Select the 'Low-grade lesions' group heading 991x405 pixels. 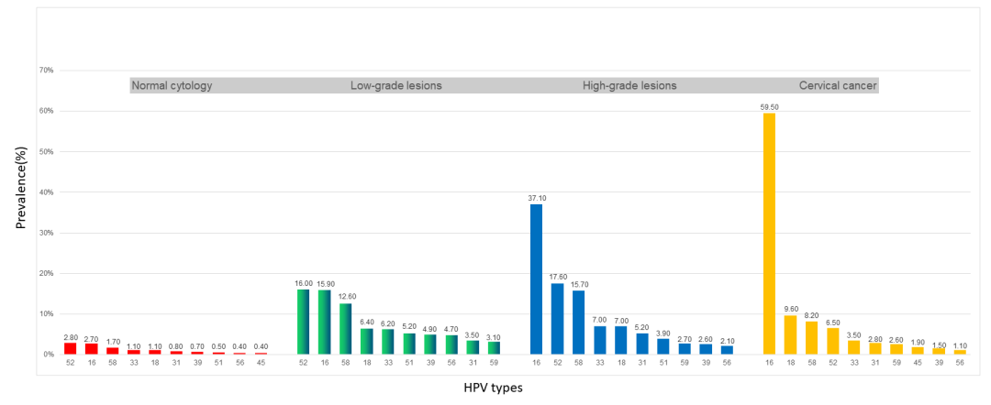point(396,86)
